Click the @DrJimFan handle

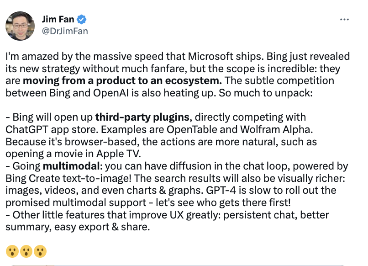tap(64, 31)
